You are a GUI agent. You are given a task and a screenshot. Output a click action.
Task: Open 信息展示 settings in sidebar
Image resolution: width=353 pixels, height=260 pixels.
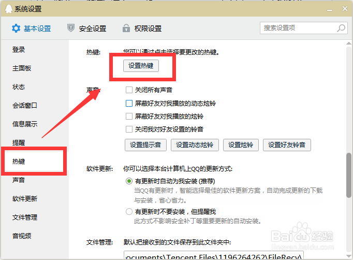pos(25,124)
